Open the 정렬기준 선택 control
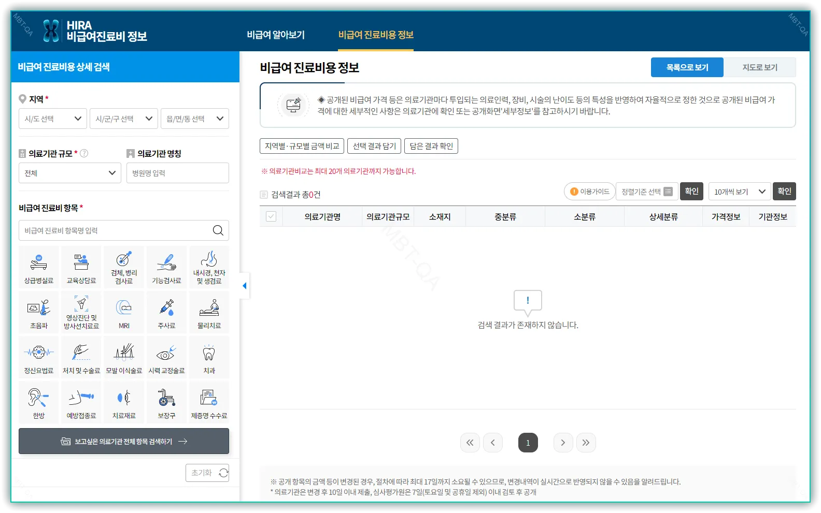The image size is (821, 513). click(x=647, y=192)
